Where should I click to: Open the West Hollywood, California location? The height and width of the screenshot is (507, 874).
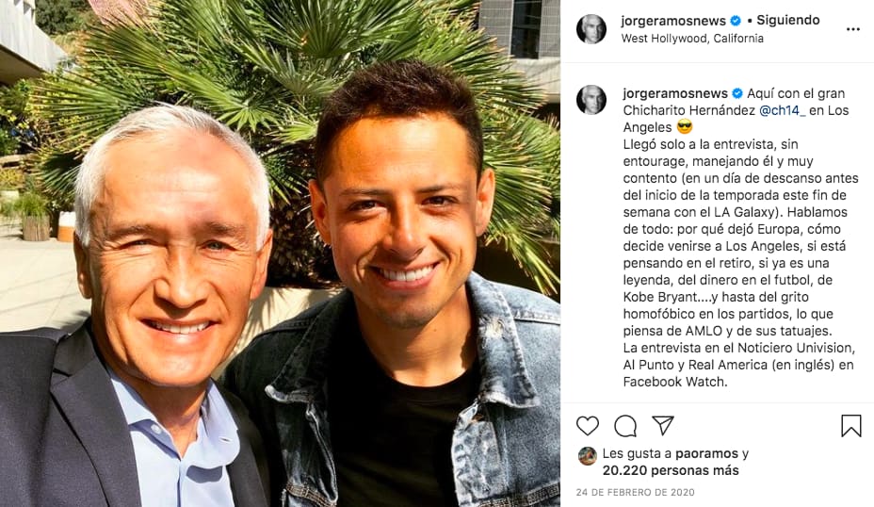pyautogui.click(x=692, y=39)
